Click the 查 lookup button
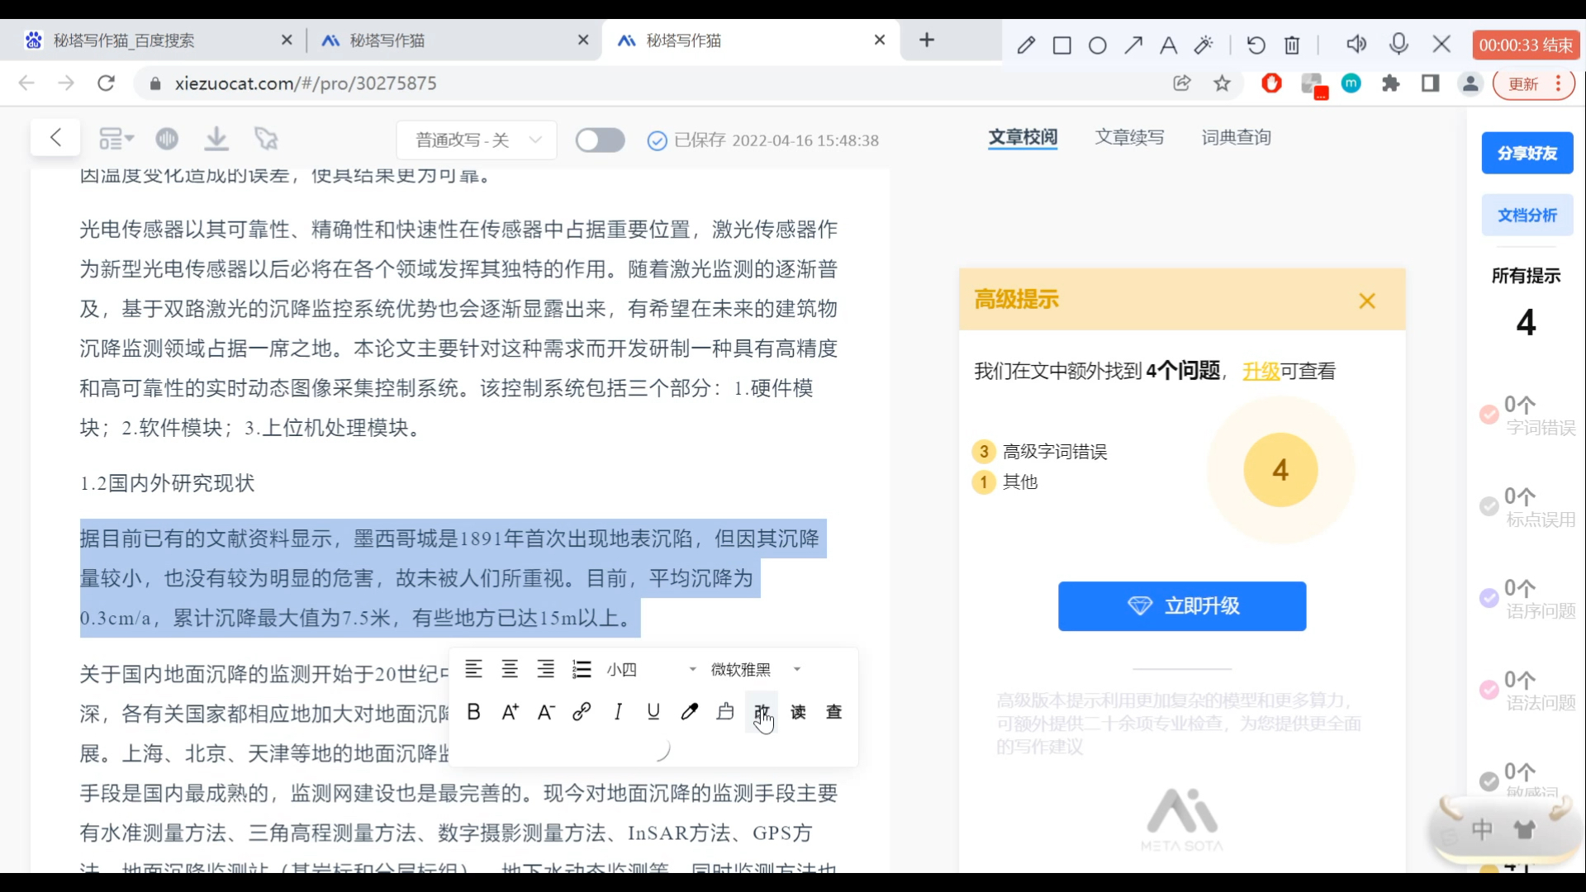The image size is (1586, 892). pyautogui.click(x=834, y=712)
